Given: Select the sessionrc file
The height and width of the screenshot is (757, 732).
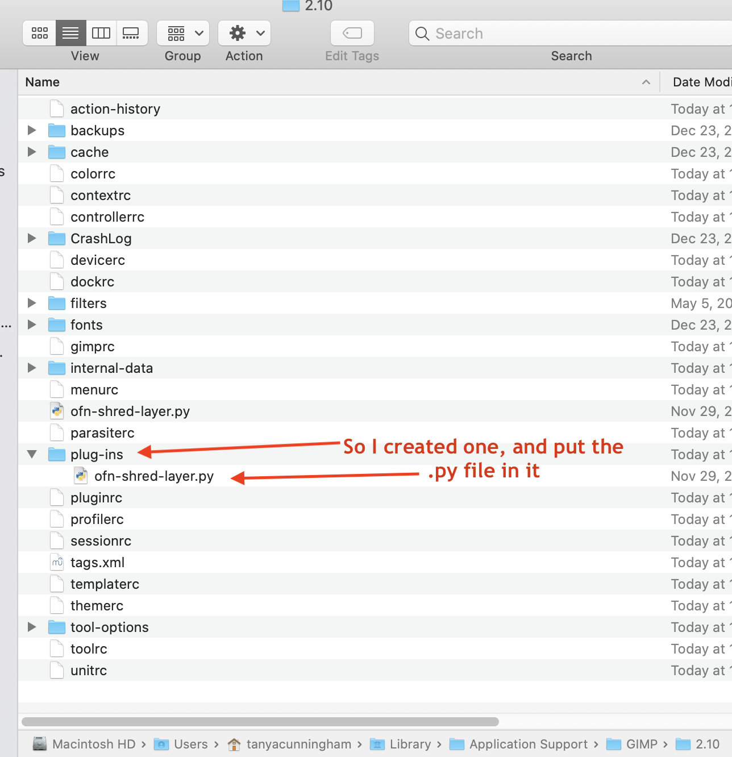Looking at the screenshot, I should (x=101, y=540).
